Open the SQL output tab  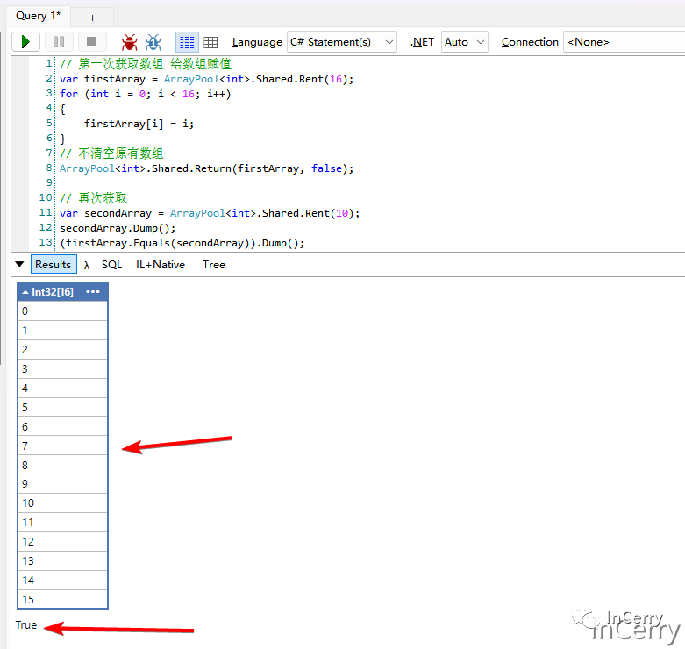coord(111,264)
